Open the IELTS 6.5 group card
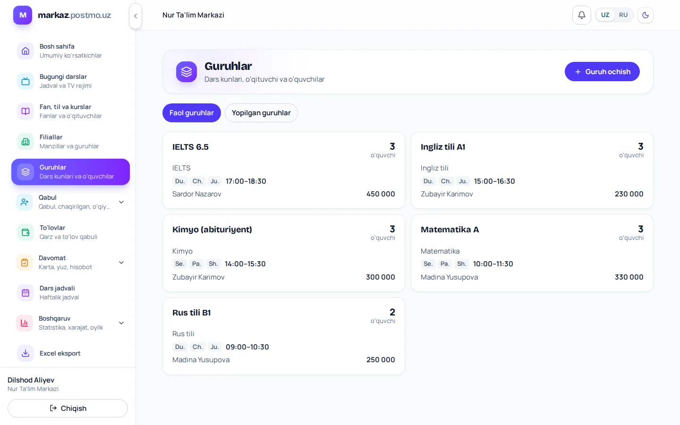The image size is (680, 425). pos(284,170)
